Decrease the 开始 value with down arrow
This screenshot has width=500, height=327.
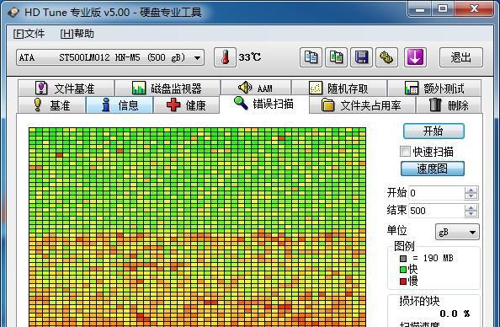471,196
